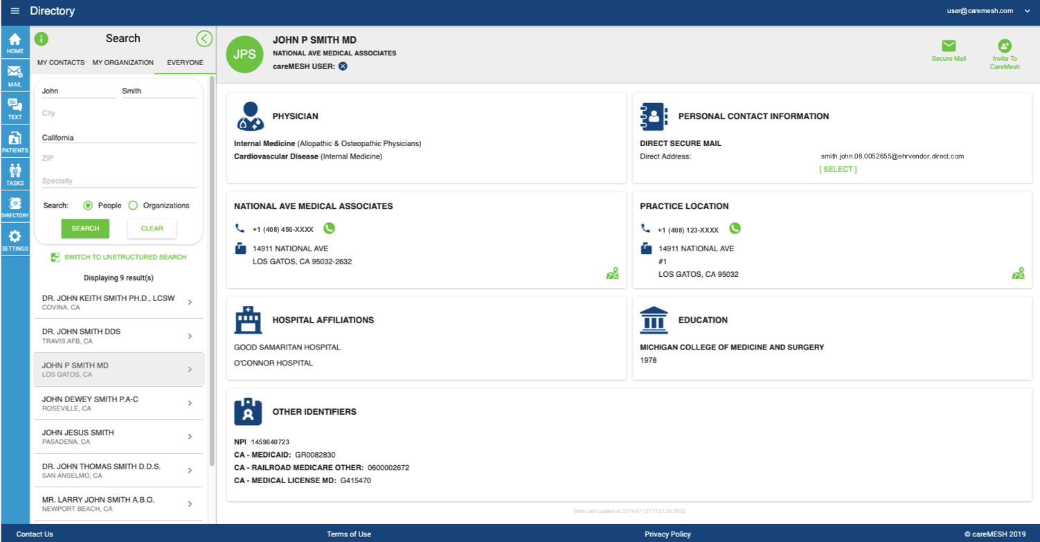Open Privacy Policy in the footer
The height and width of the screenshot is (542, 1040).
pyautogui.click(x=667, y=534)
